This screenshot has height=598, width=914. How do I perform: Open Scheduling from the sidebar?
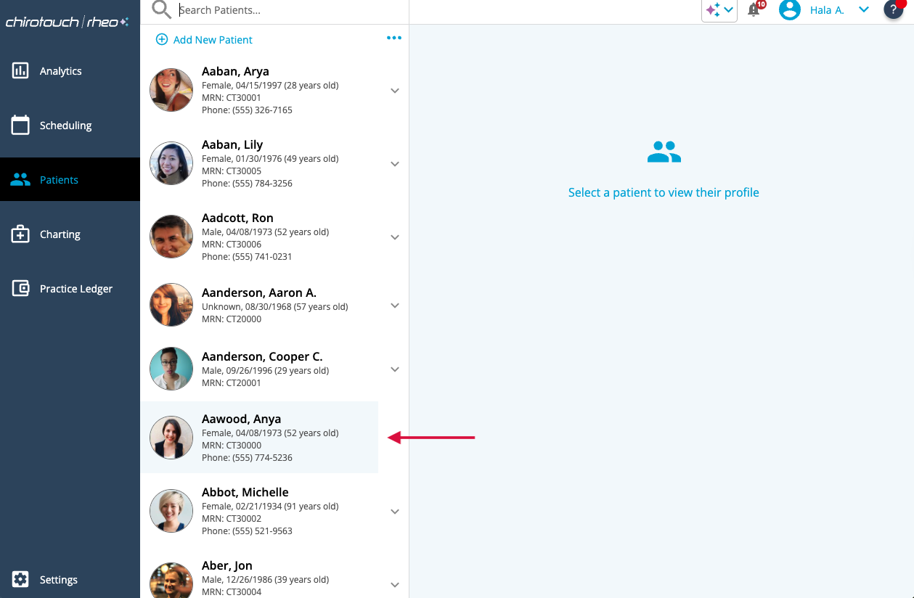click(x=65, y=126)
